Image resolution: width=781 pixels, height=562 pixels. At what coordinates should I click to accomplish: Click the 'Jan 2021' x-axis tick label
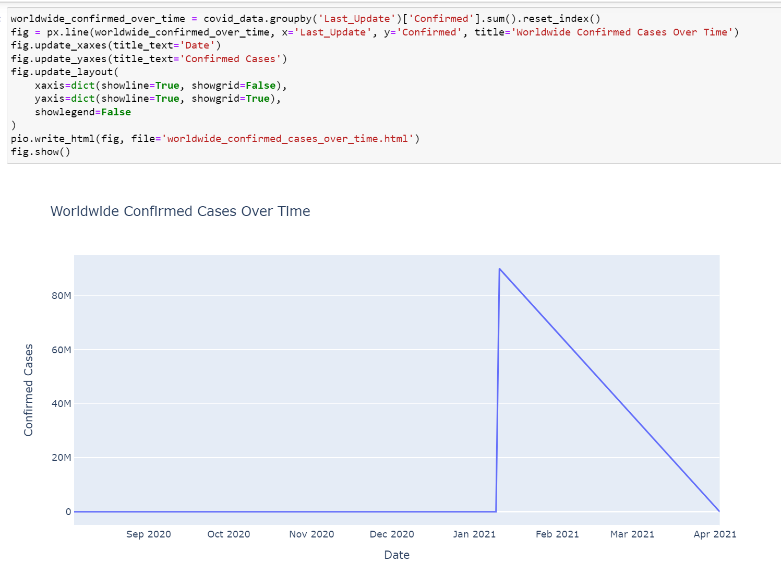coord(474,534)
